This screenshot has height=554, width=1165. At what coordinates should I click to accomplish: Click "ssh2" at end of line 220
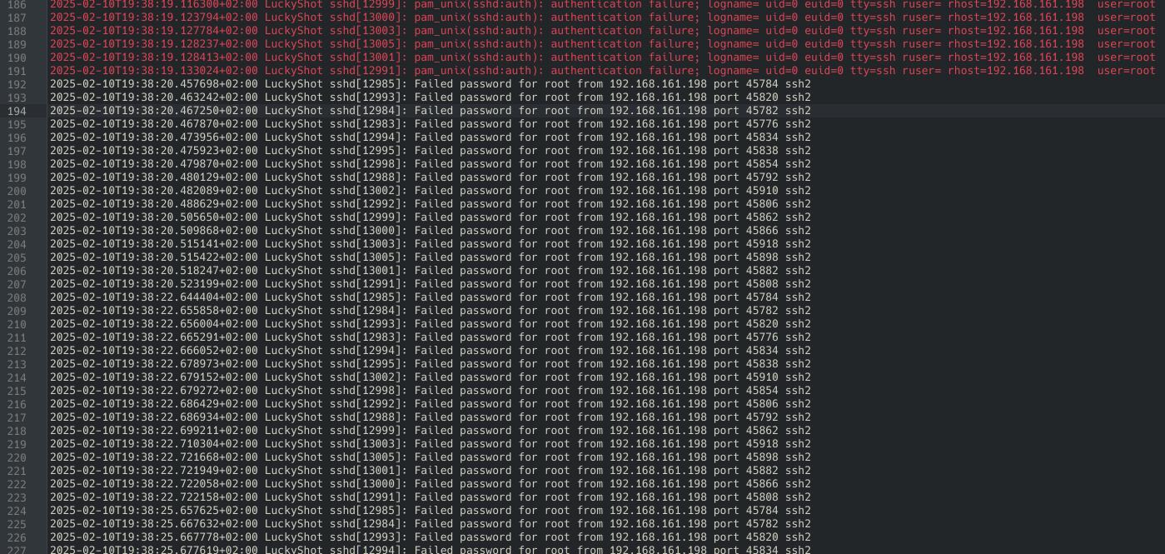(x=798, y=457)
